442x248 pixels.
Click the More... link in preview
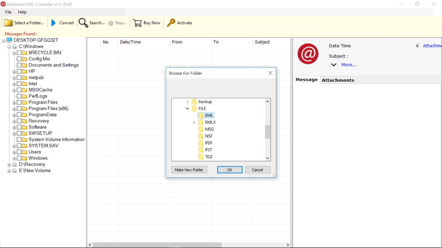coord(349,65)
